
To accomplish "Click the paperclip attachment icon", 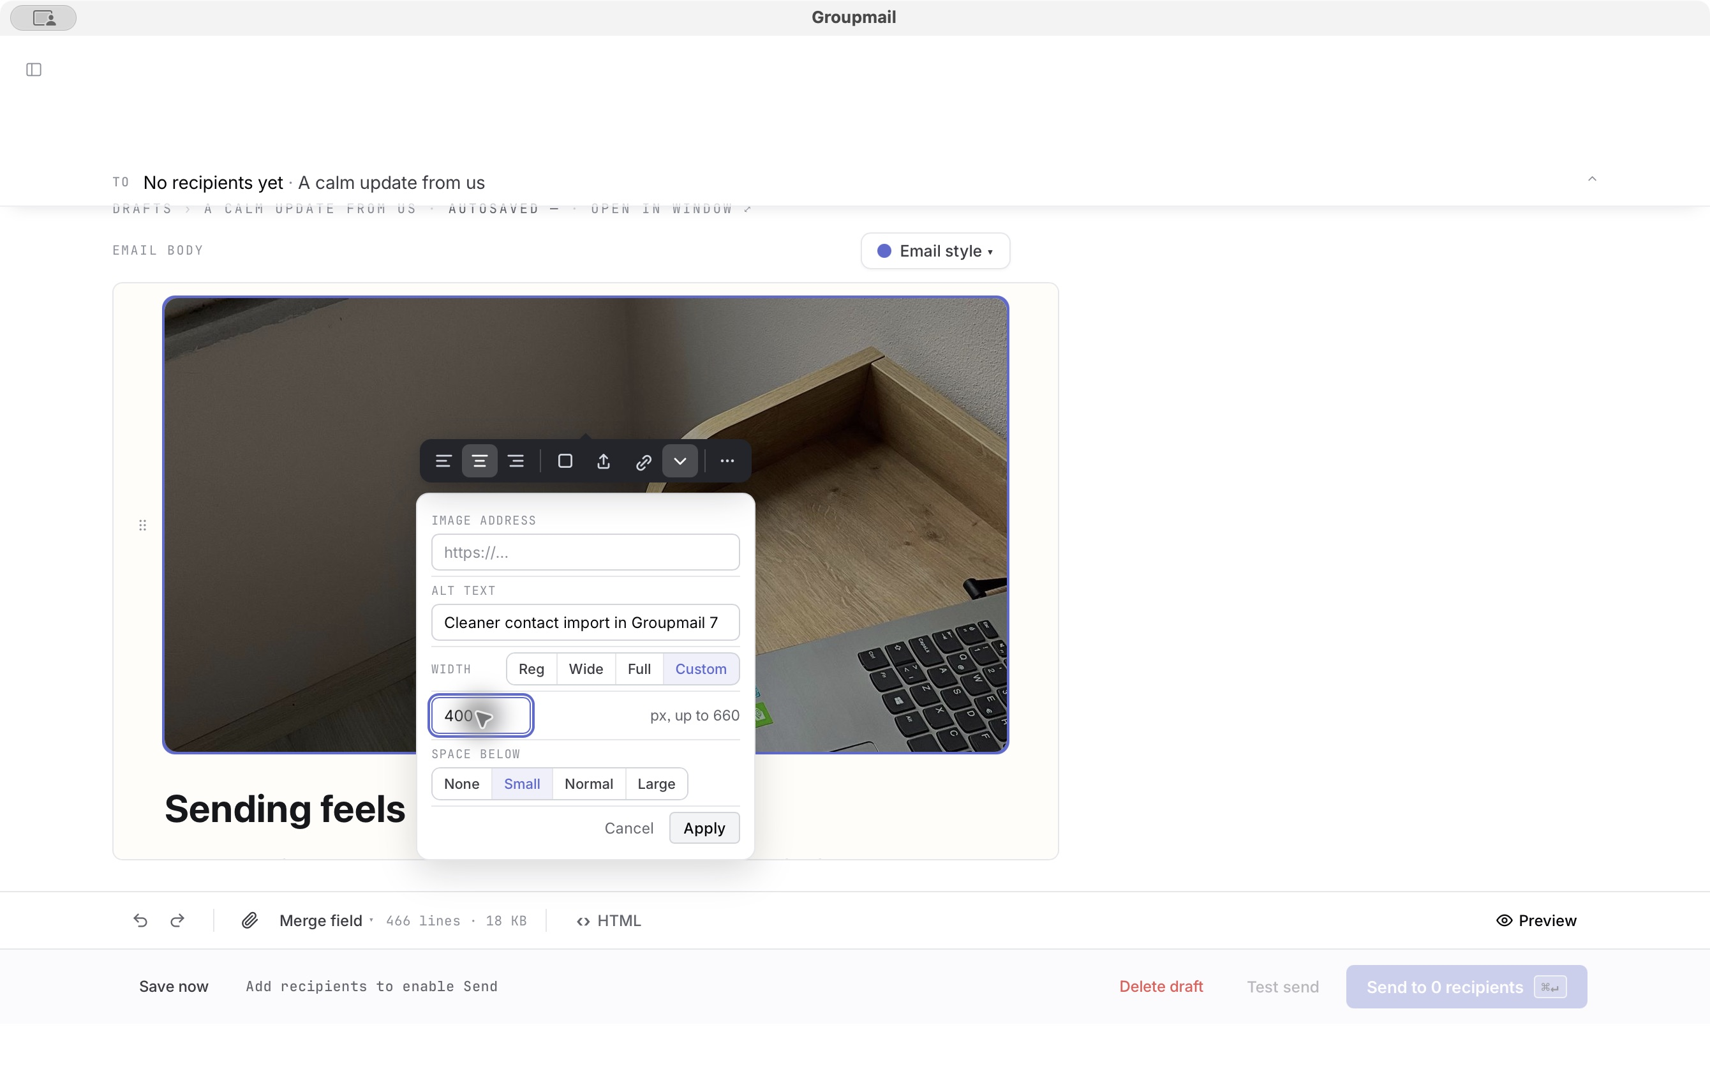I will (x=249, y=920).
